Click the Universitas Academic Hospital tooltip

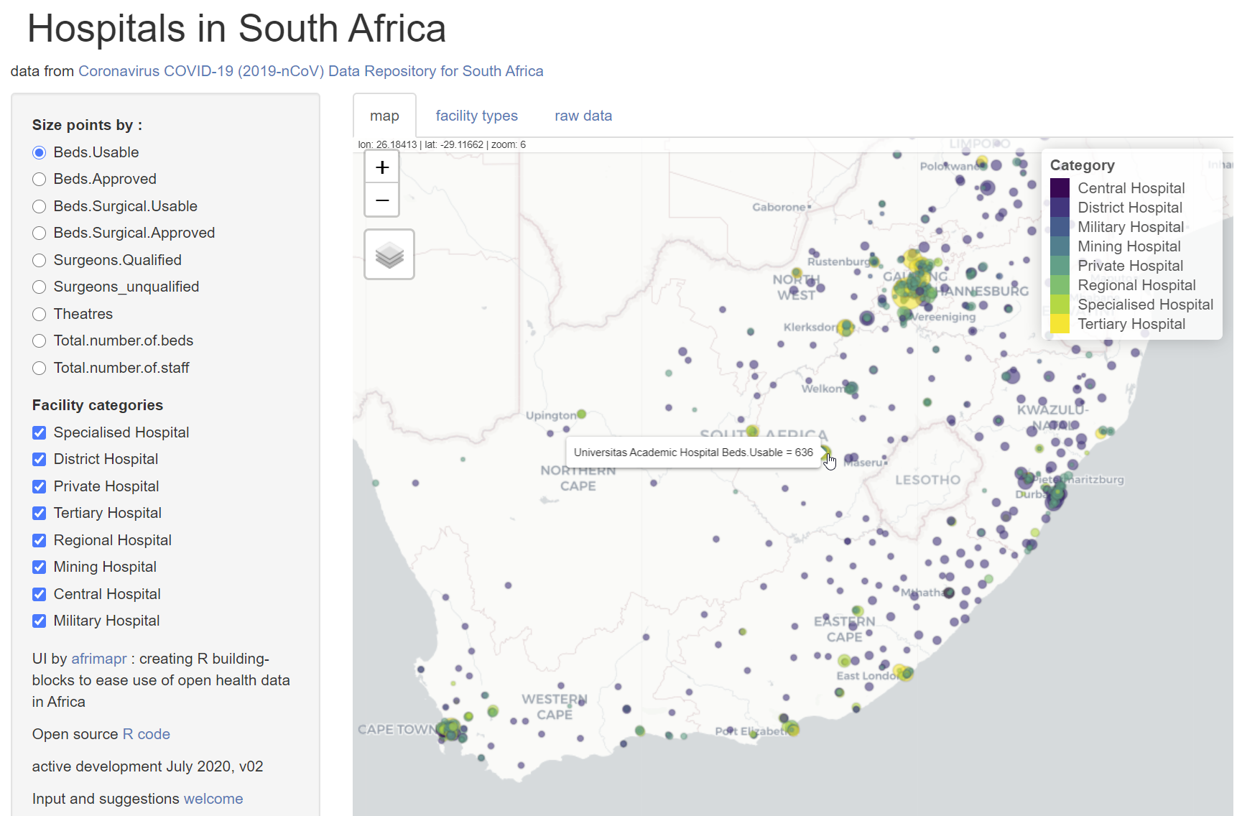[x=693, y=453]
